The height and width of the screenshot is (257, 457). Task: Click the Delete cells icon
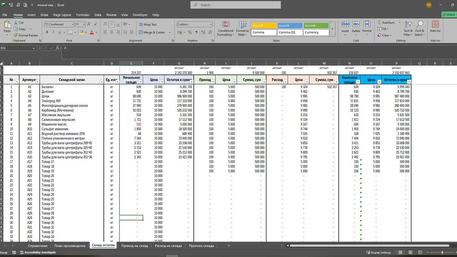pyautogui.click(x=356, y=25)
